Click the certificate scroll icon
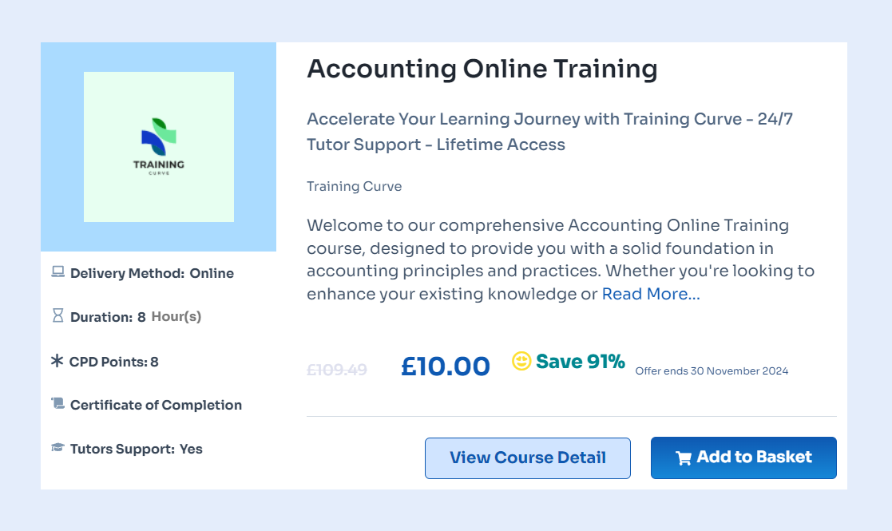Image resolution: width=892 pixels, height=531 pixels. click(57, 404)
